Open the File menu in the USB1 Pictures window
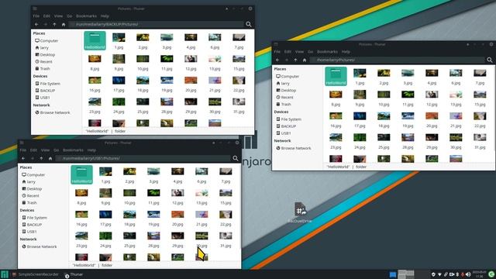 click(23, 150)
